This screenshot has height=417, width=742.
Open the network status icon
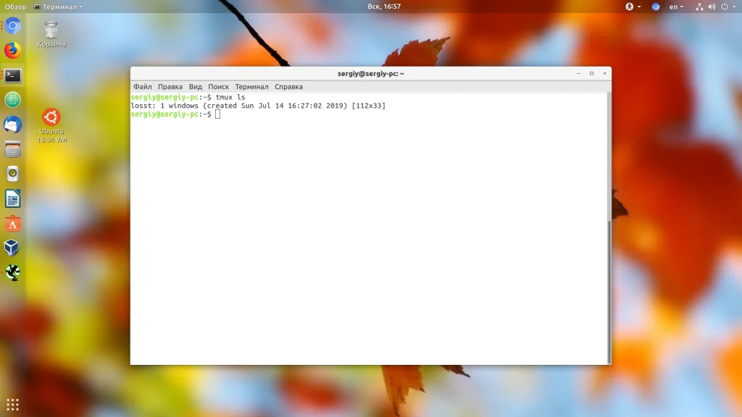(699, 7)
